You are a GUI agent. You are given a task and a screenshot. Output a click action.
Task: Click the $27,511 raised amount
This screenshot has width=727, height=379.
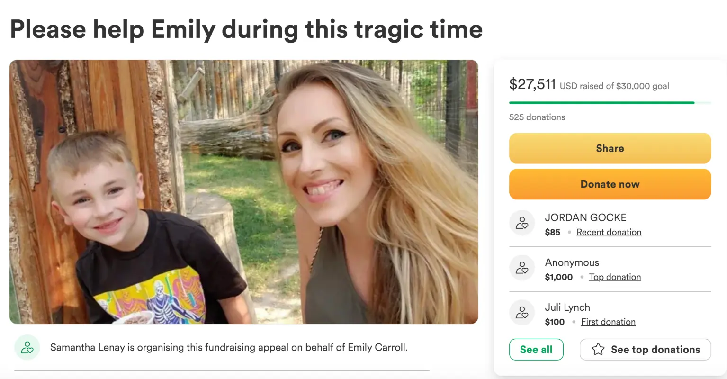tap(532, 84)
